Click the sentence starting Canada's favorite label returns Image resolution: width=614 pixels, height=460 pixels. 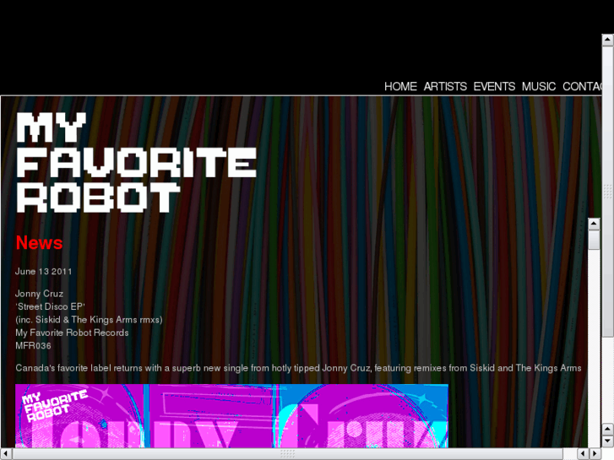298,368
